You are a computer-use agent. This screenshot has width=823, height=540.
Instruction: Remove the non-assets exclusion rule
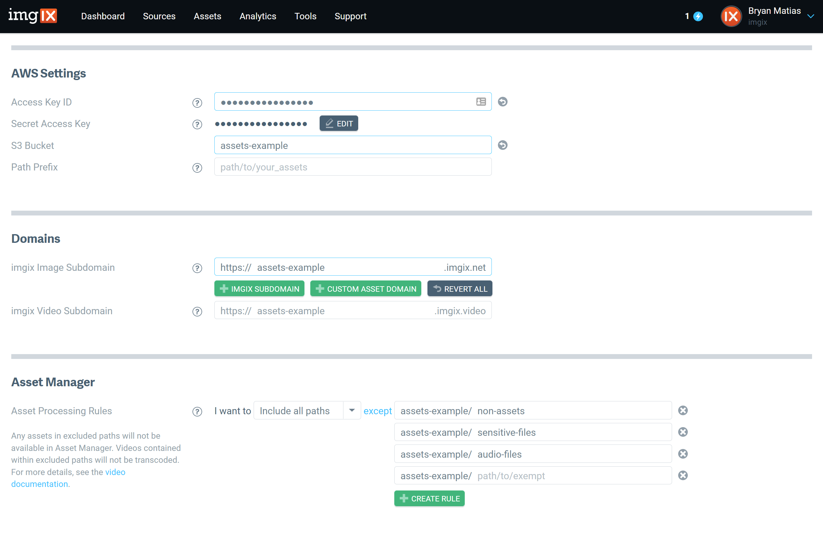pyautogui.click(x=683, y=410)
